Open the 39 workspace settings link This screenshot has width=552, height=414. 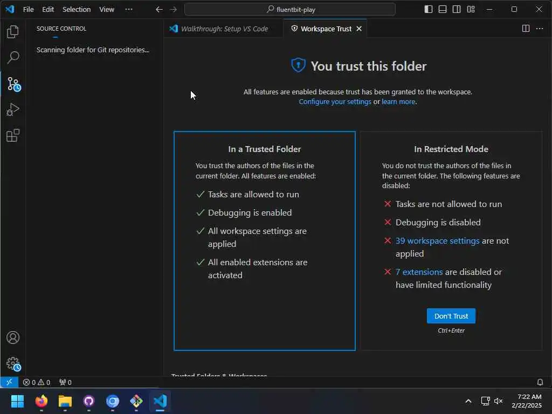(437, 241)
